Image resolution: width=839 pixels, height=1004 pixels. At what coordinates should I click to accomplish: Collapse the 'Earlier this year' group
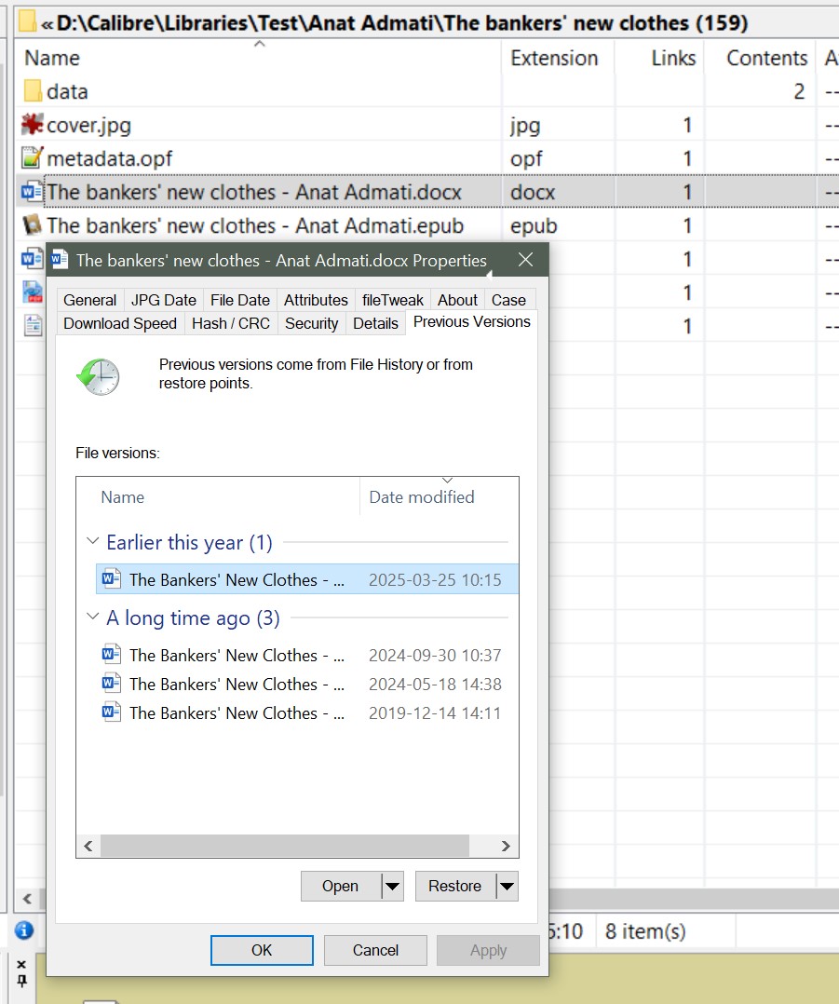click(x=93, y=541)
